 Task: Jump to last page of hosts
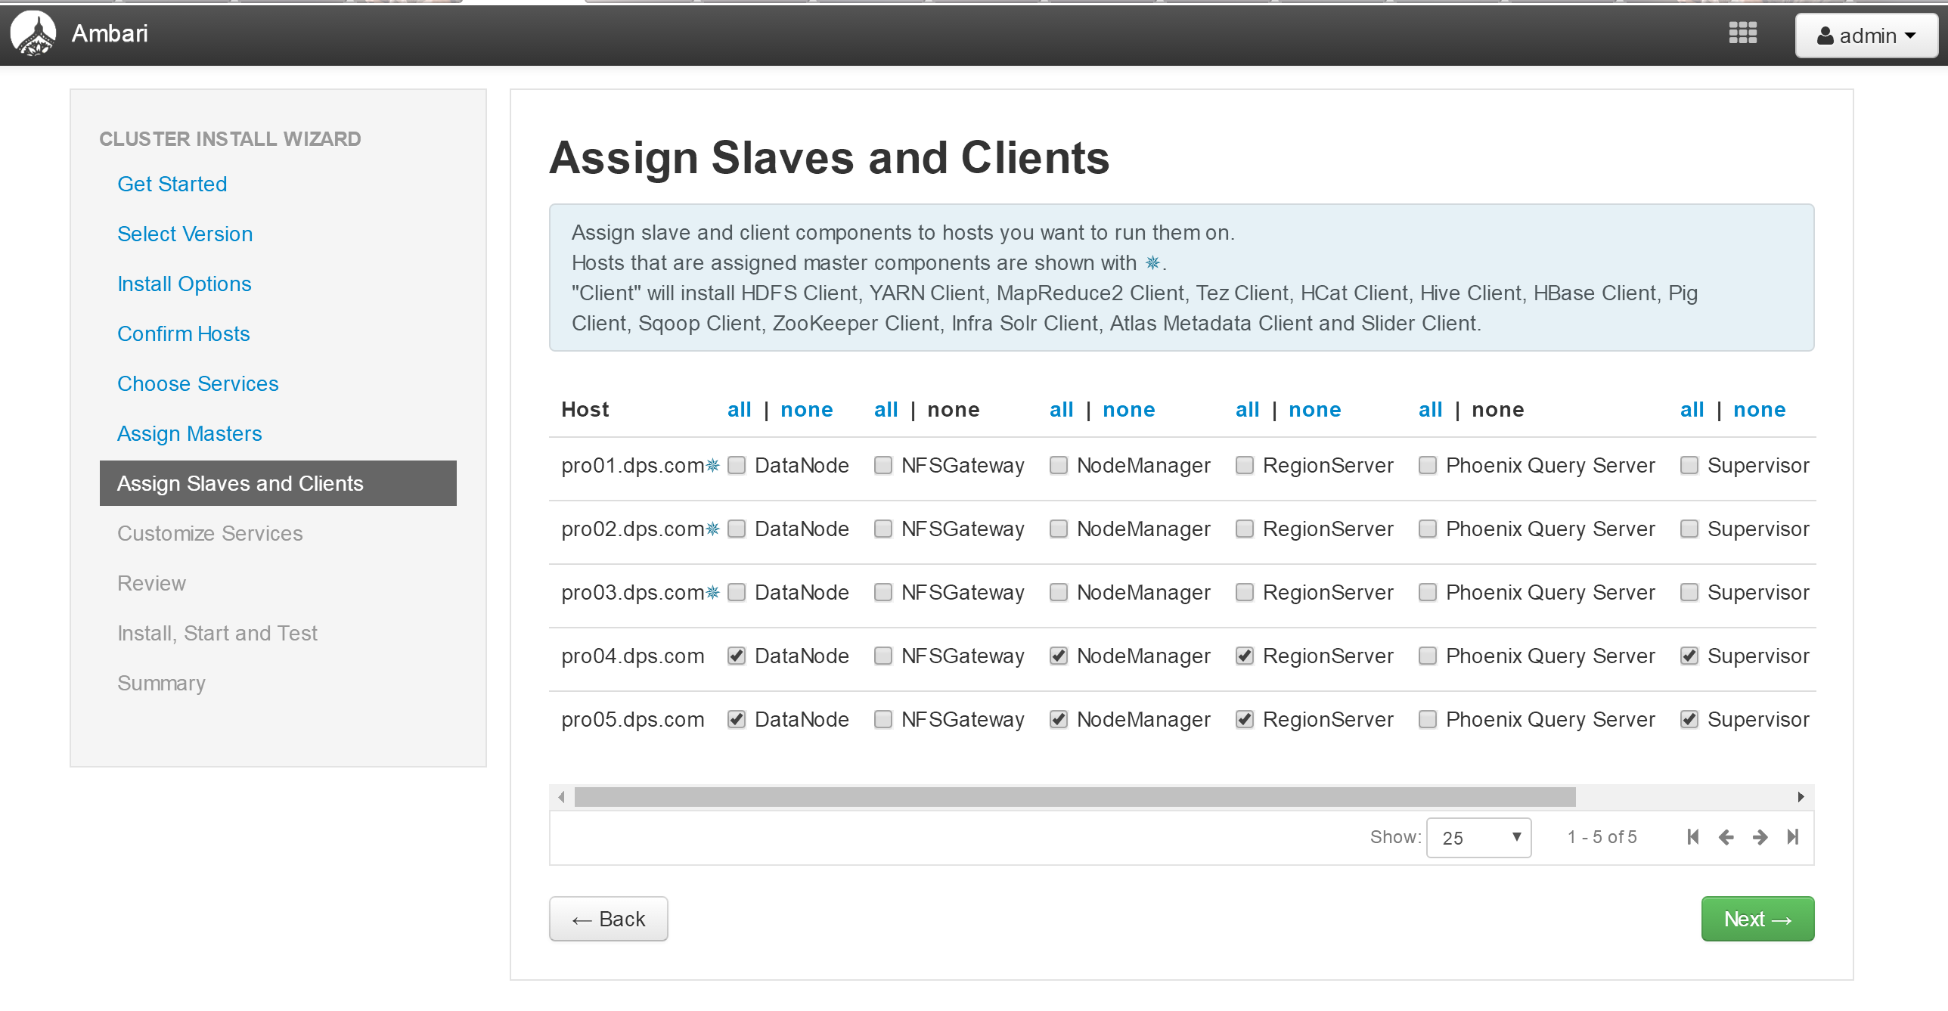1793,837
